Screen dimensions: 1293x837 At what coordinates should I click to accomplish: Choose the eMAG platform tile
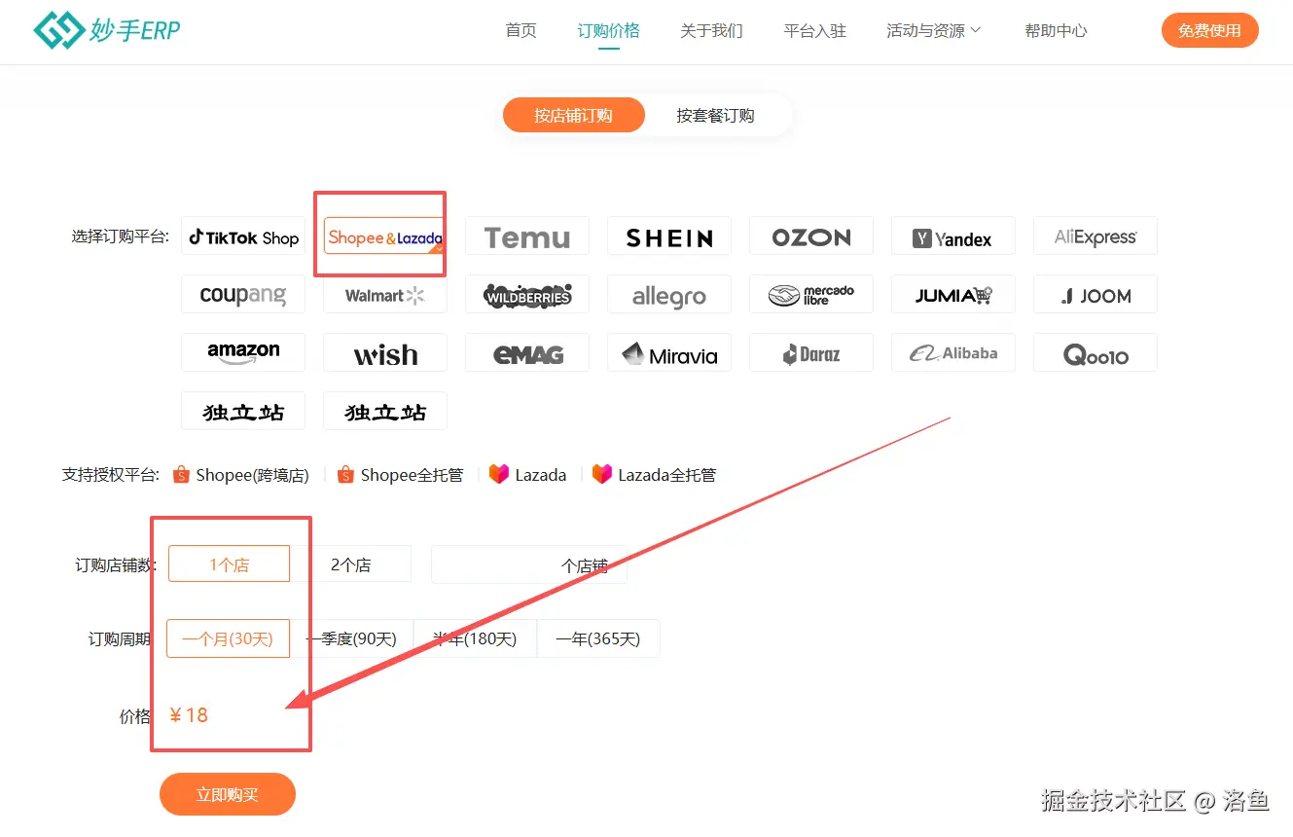[527, 353]
